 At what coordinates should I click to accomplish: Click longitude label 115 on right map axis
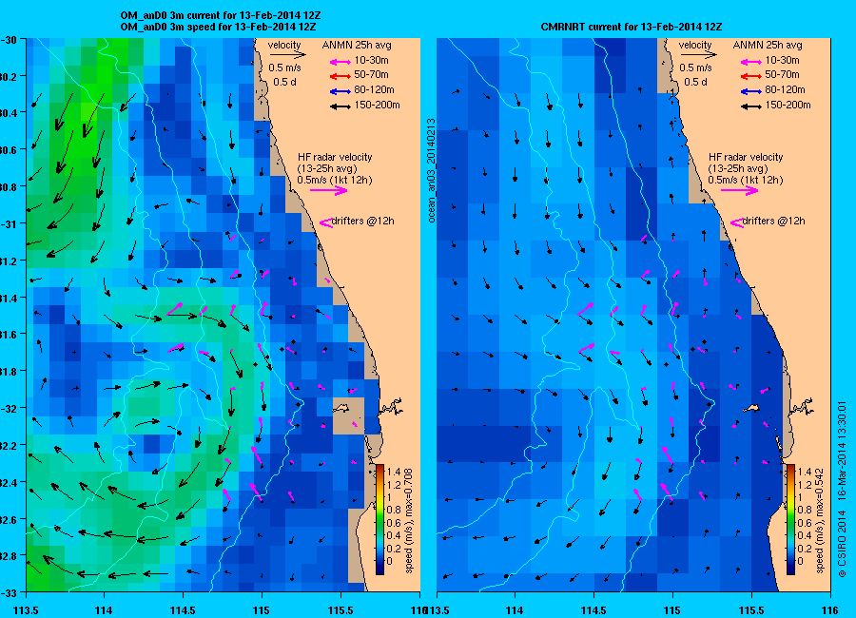tap(672, 609)
